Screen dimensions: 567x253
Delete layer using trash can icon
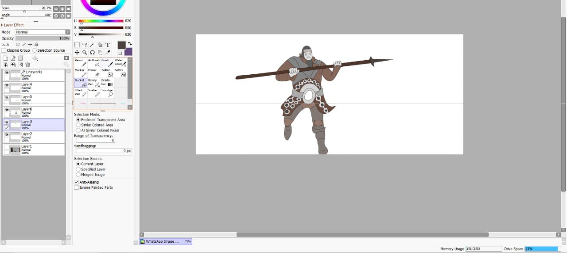click(27, 65)
